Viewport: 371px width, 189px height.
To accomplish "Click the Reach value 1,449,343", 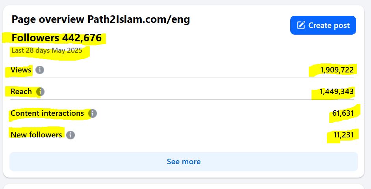I will coord(336,92).
